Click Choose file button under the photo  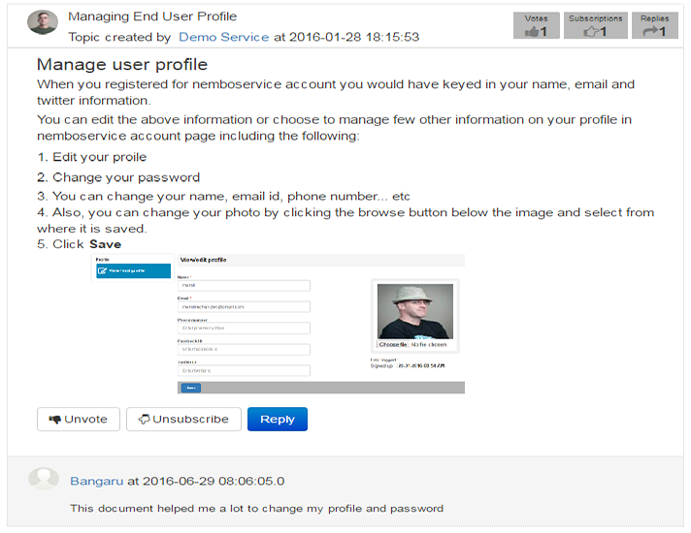click(x=393, y=345)
